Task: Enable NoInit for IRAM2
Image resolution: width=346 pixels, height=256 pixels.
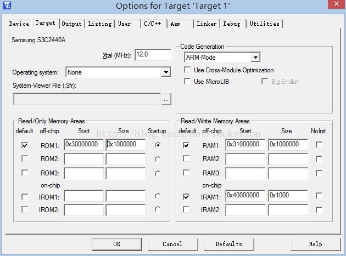Action: tap(319, 210)
